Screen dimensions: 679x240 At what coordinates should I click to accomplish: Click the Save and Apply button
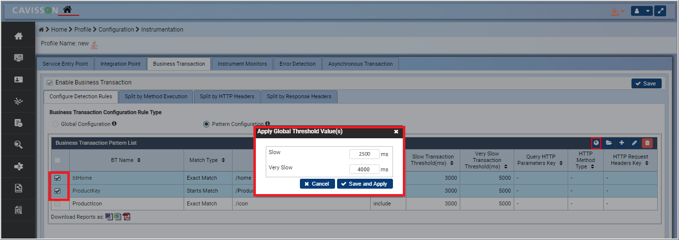point(365,184)
